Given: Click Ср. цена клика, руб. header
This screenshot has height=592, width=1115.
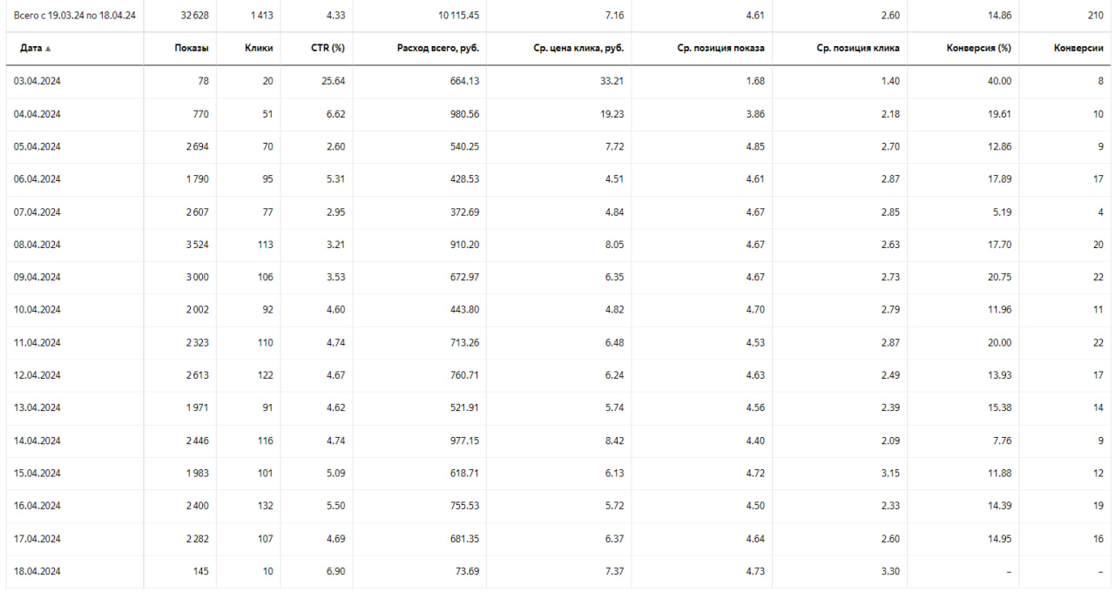Looking at the screenshot, I should (578, 48).
